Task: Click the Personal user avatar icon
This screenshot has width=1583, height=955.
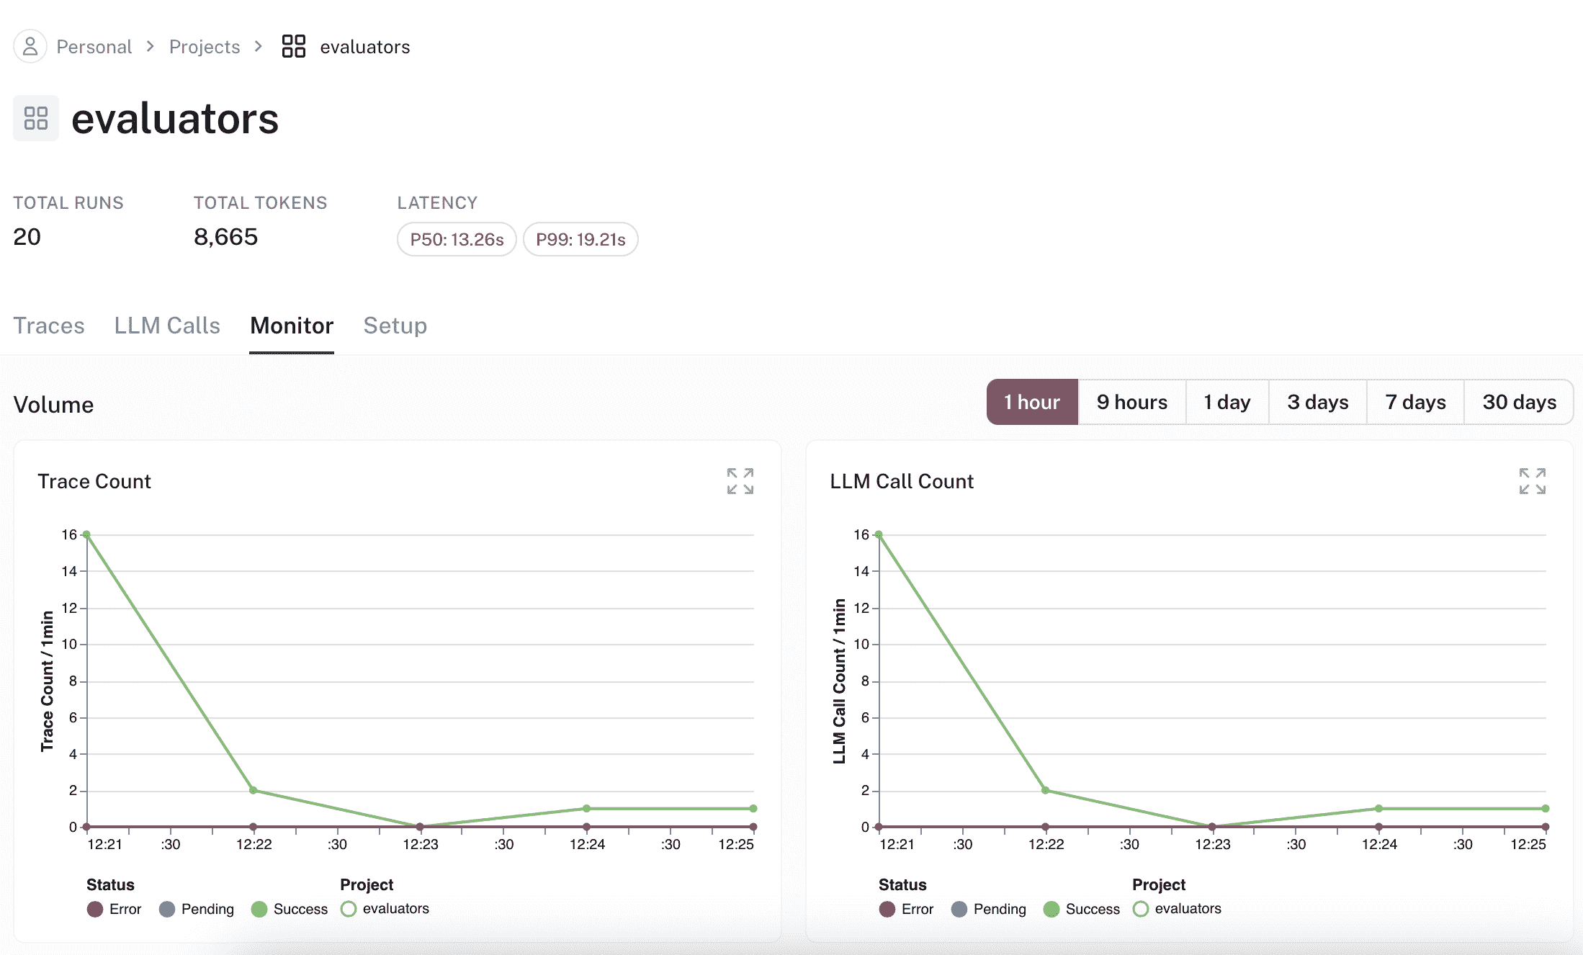Action: pos(30,47)
